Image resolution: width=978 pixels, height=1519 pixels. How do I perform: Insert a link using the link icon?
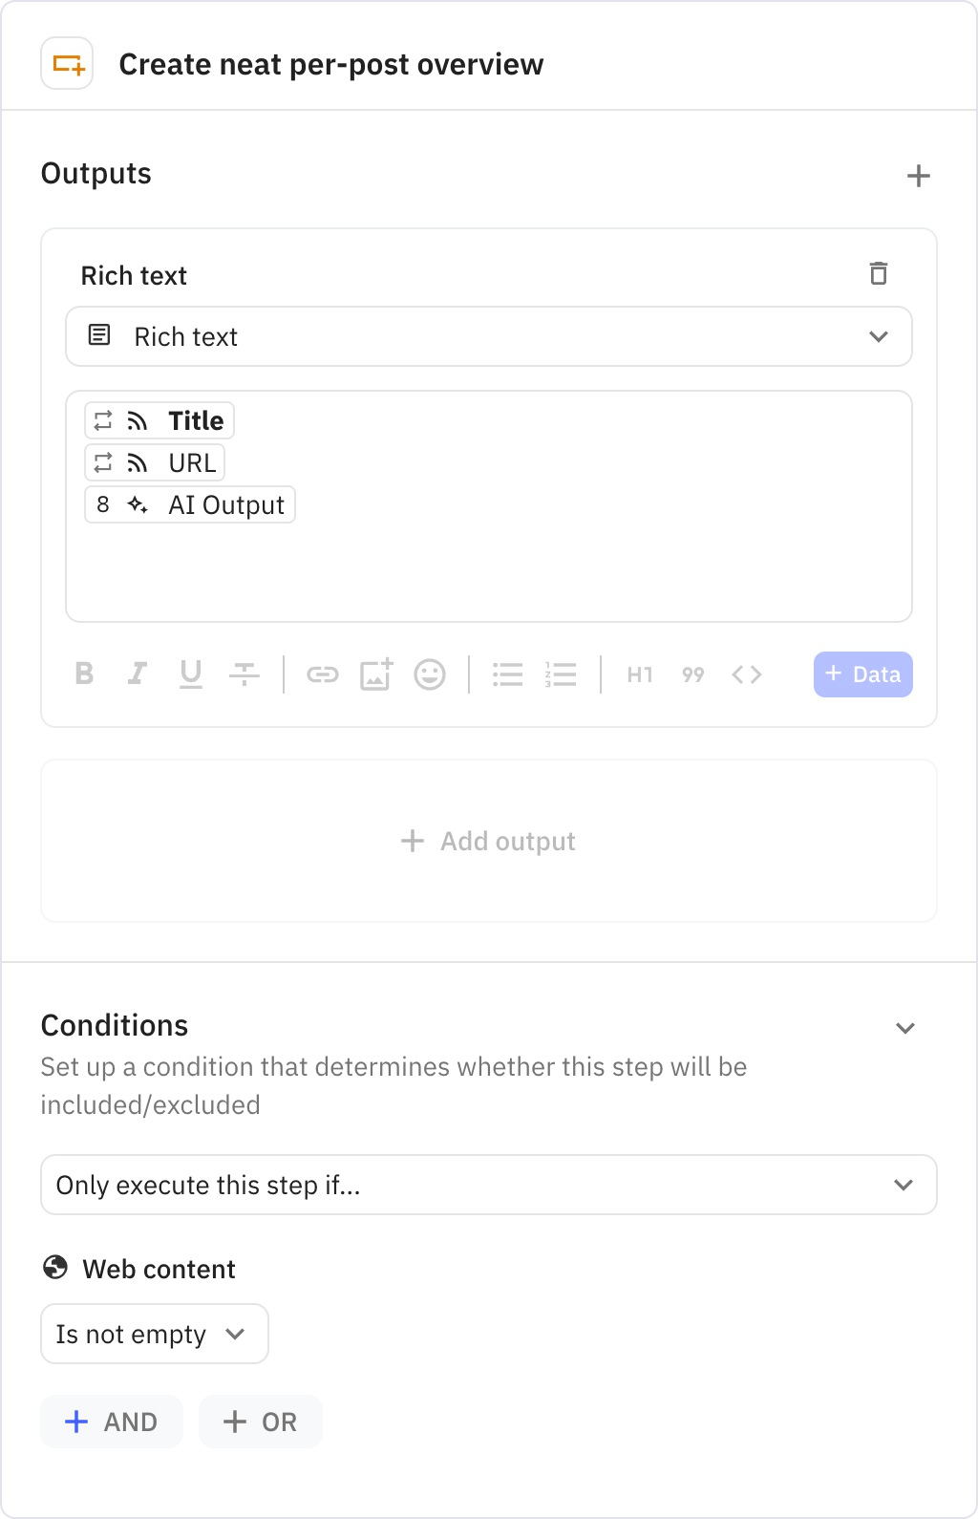point(324,674)
